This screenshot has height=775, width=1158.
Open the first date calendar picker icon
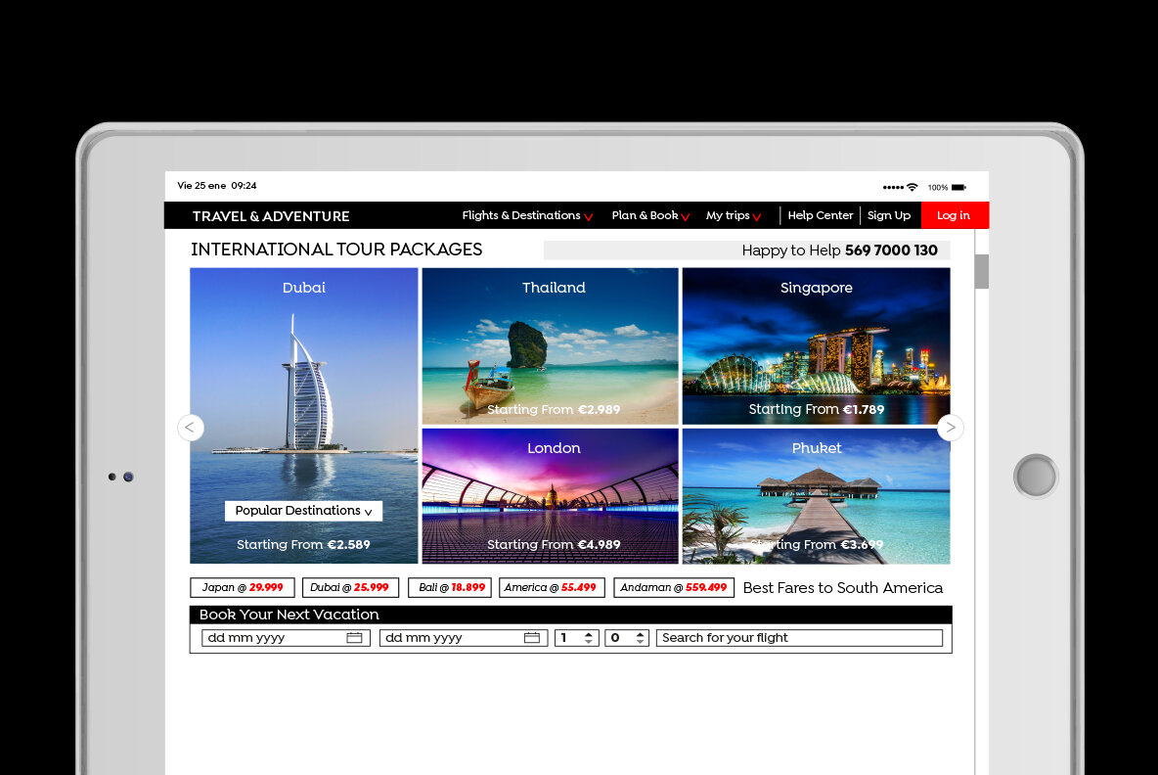354,638
